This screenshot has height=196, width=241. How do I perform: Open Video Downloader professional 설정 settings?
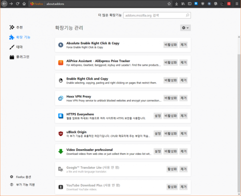(x=158, y=151)
